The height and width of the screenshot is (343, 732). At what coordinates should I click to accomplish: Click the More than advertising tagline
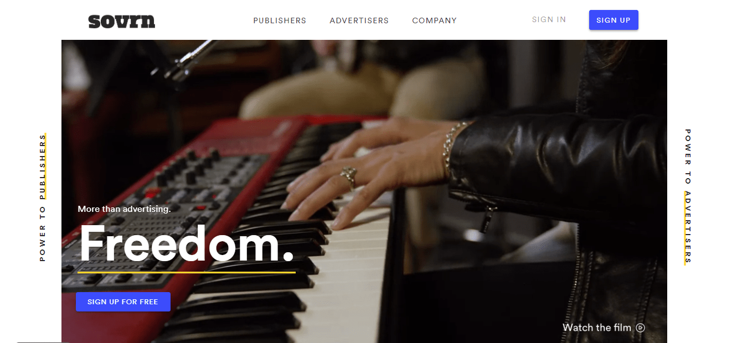125,209
